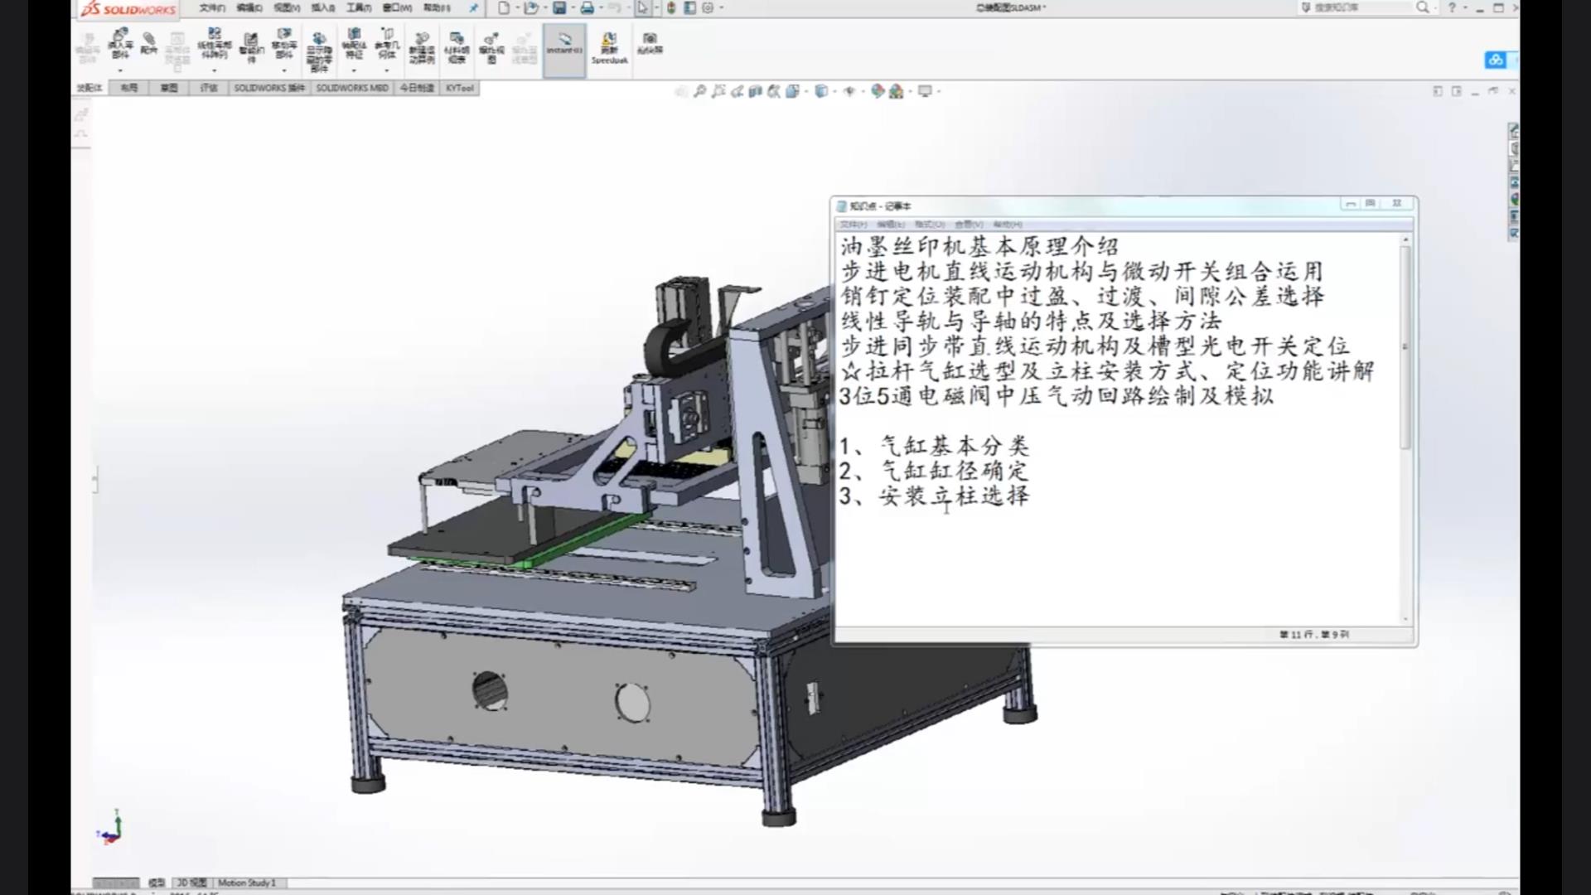
Task: Open the dropdown arrow beside Print icon
Action: coord(600,7)
